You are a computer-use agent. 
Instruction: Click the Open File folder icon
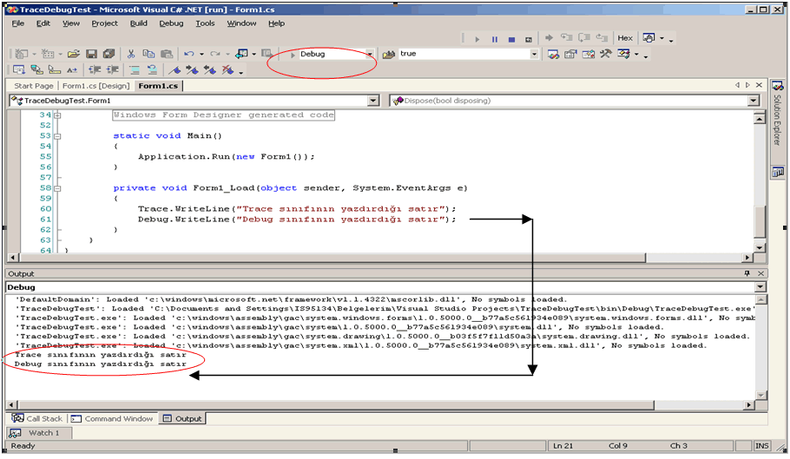(x=74, y=54)
